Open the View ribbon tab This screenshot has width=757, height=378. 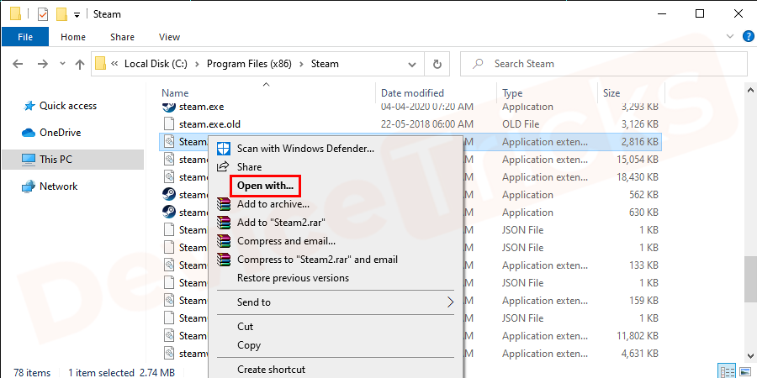169,37
